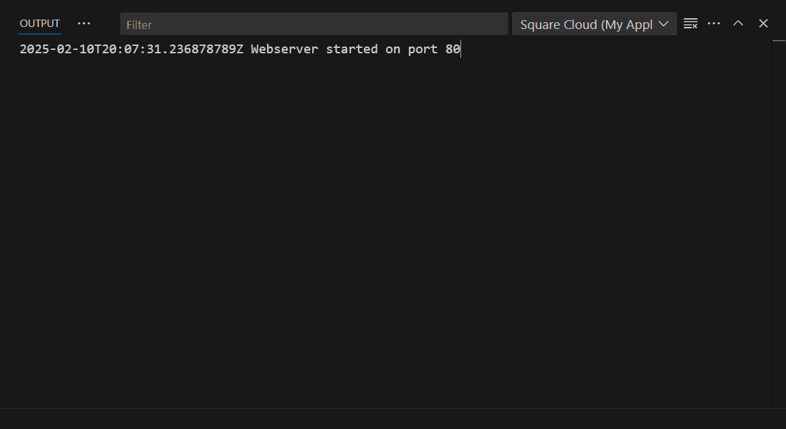Click the word on in the log line
This screenshot has width=786, height=429.
coord(392,49)
